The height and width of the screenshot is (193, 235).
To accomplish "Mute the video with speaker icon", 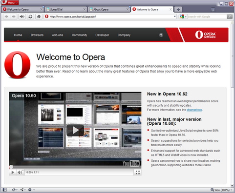I will point(20,172).
